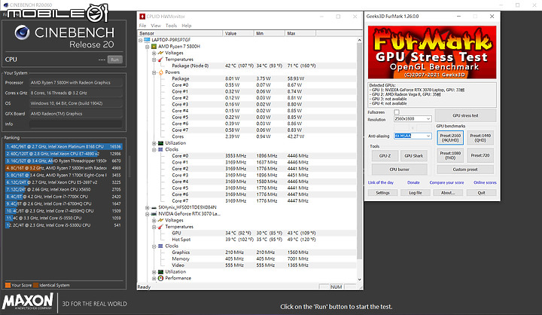Open the Help menu in HWMonitor
Screen dimensions: 542x315
tap(187, 26)
